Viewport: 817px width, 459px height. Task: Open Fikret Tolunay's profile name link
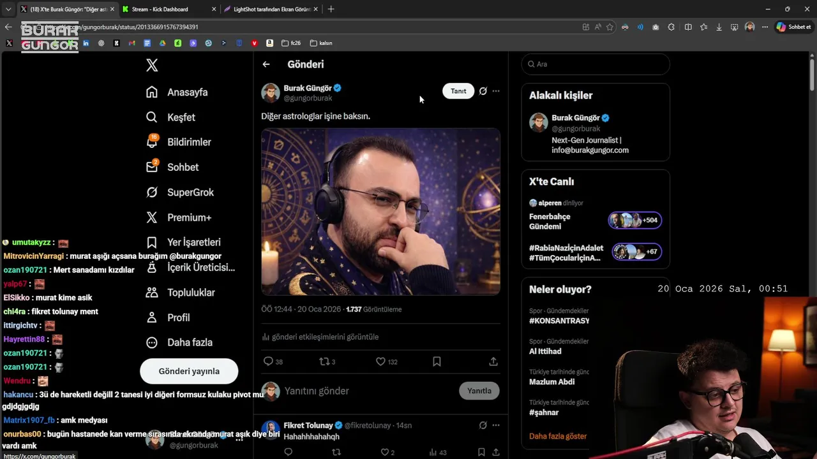click(308, 425)
